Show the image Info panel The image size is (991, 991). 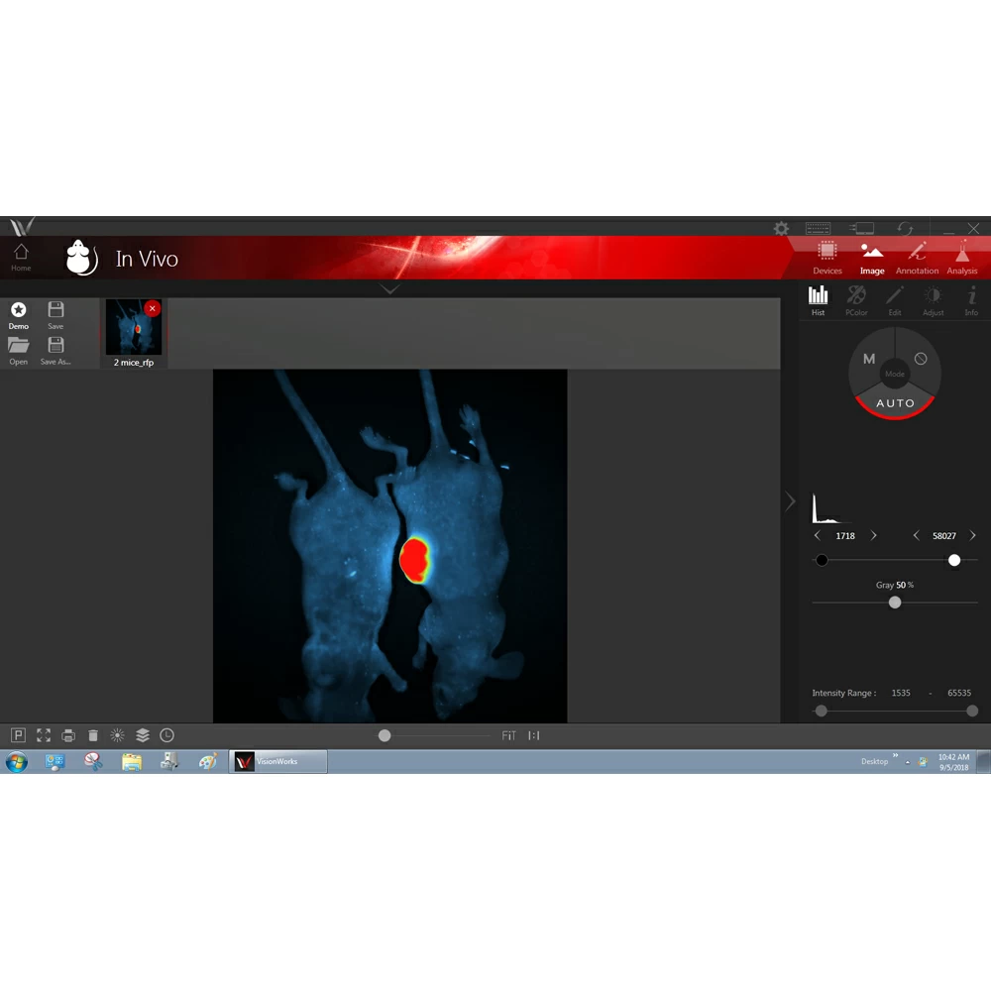971,301
